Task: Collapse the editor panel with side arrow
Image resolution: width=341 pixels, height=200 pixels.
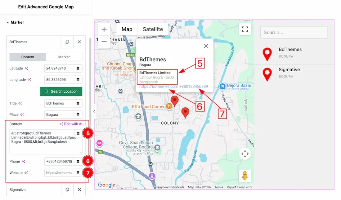Action: click(x=94, y=111)
